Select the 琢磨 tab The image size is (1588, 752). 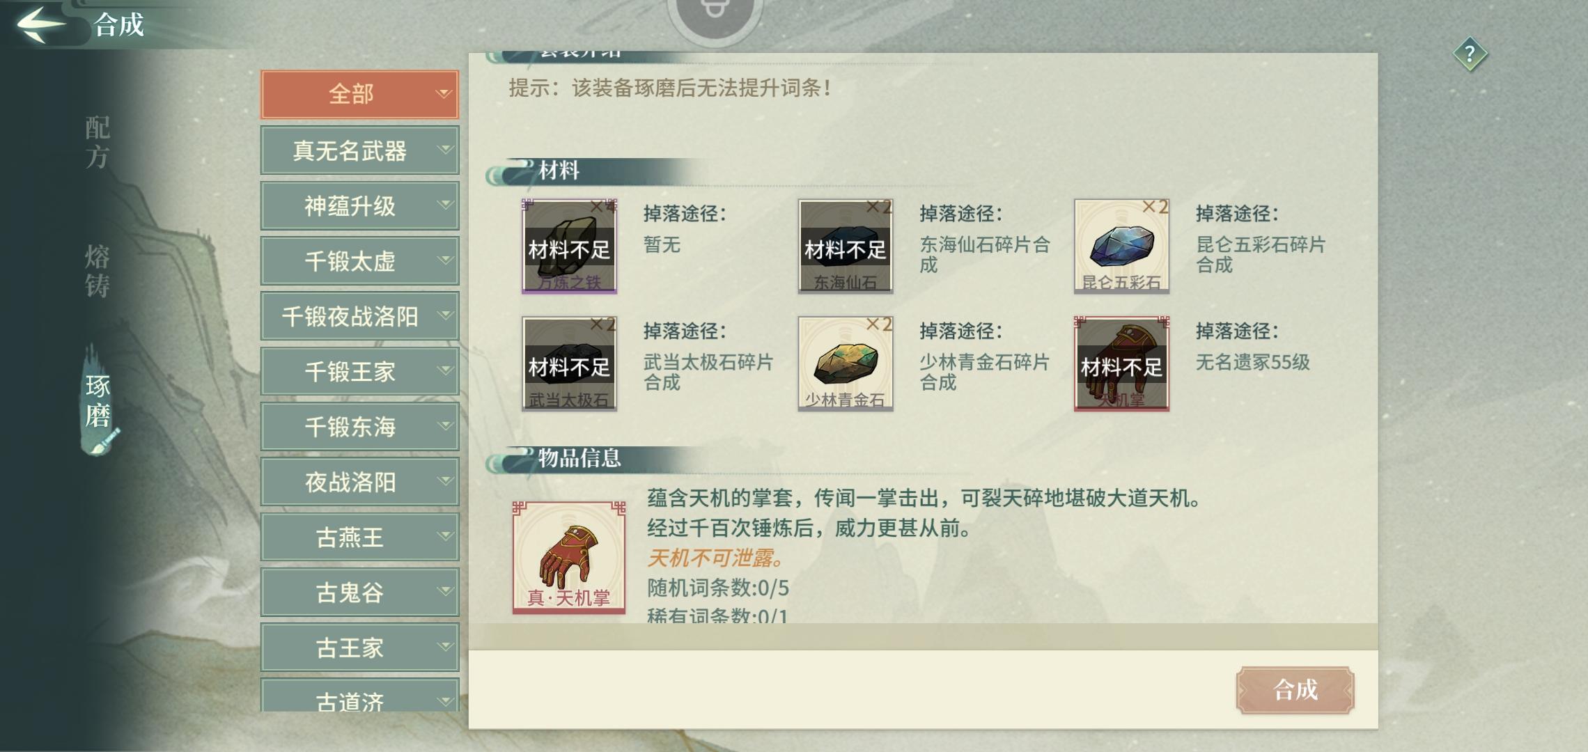pyautogui.click(x=98, y=401)
